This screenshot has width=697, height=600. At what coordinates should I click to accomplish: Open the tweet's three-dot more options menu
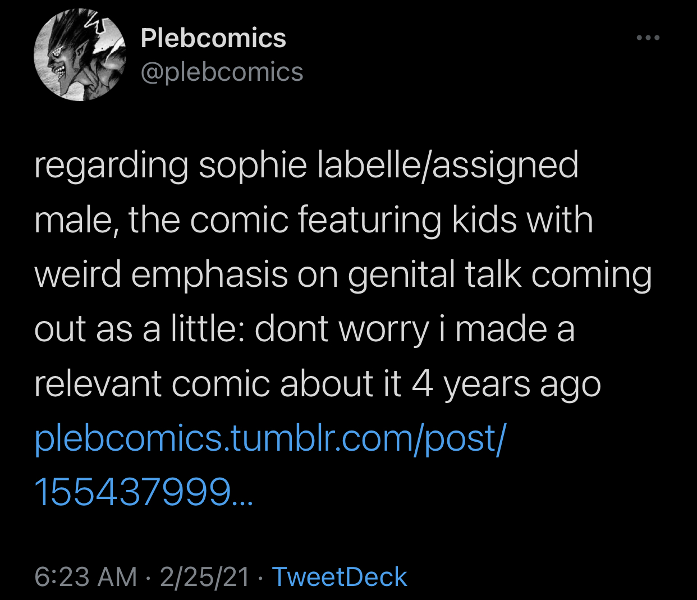[648, 38]
